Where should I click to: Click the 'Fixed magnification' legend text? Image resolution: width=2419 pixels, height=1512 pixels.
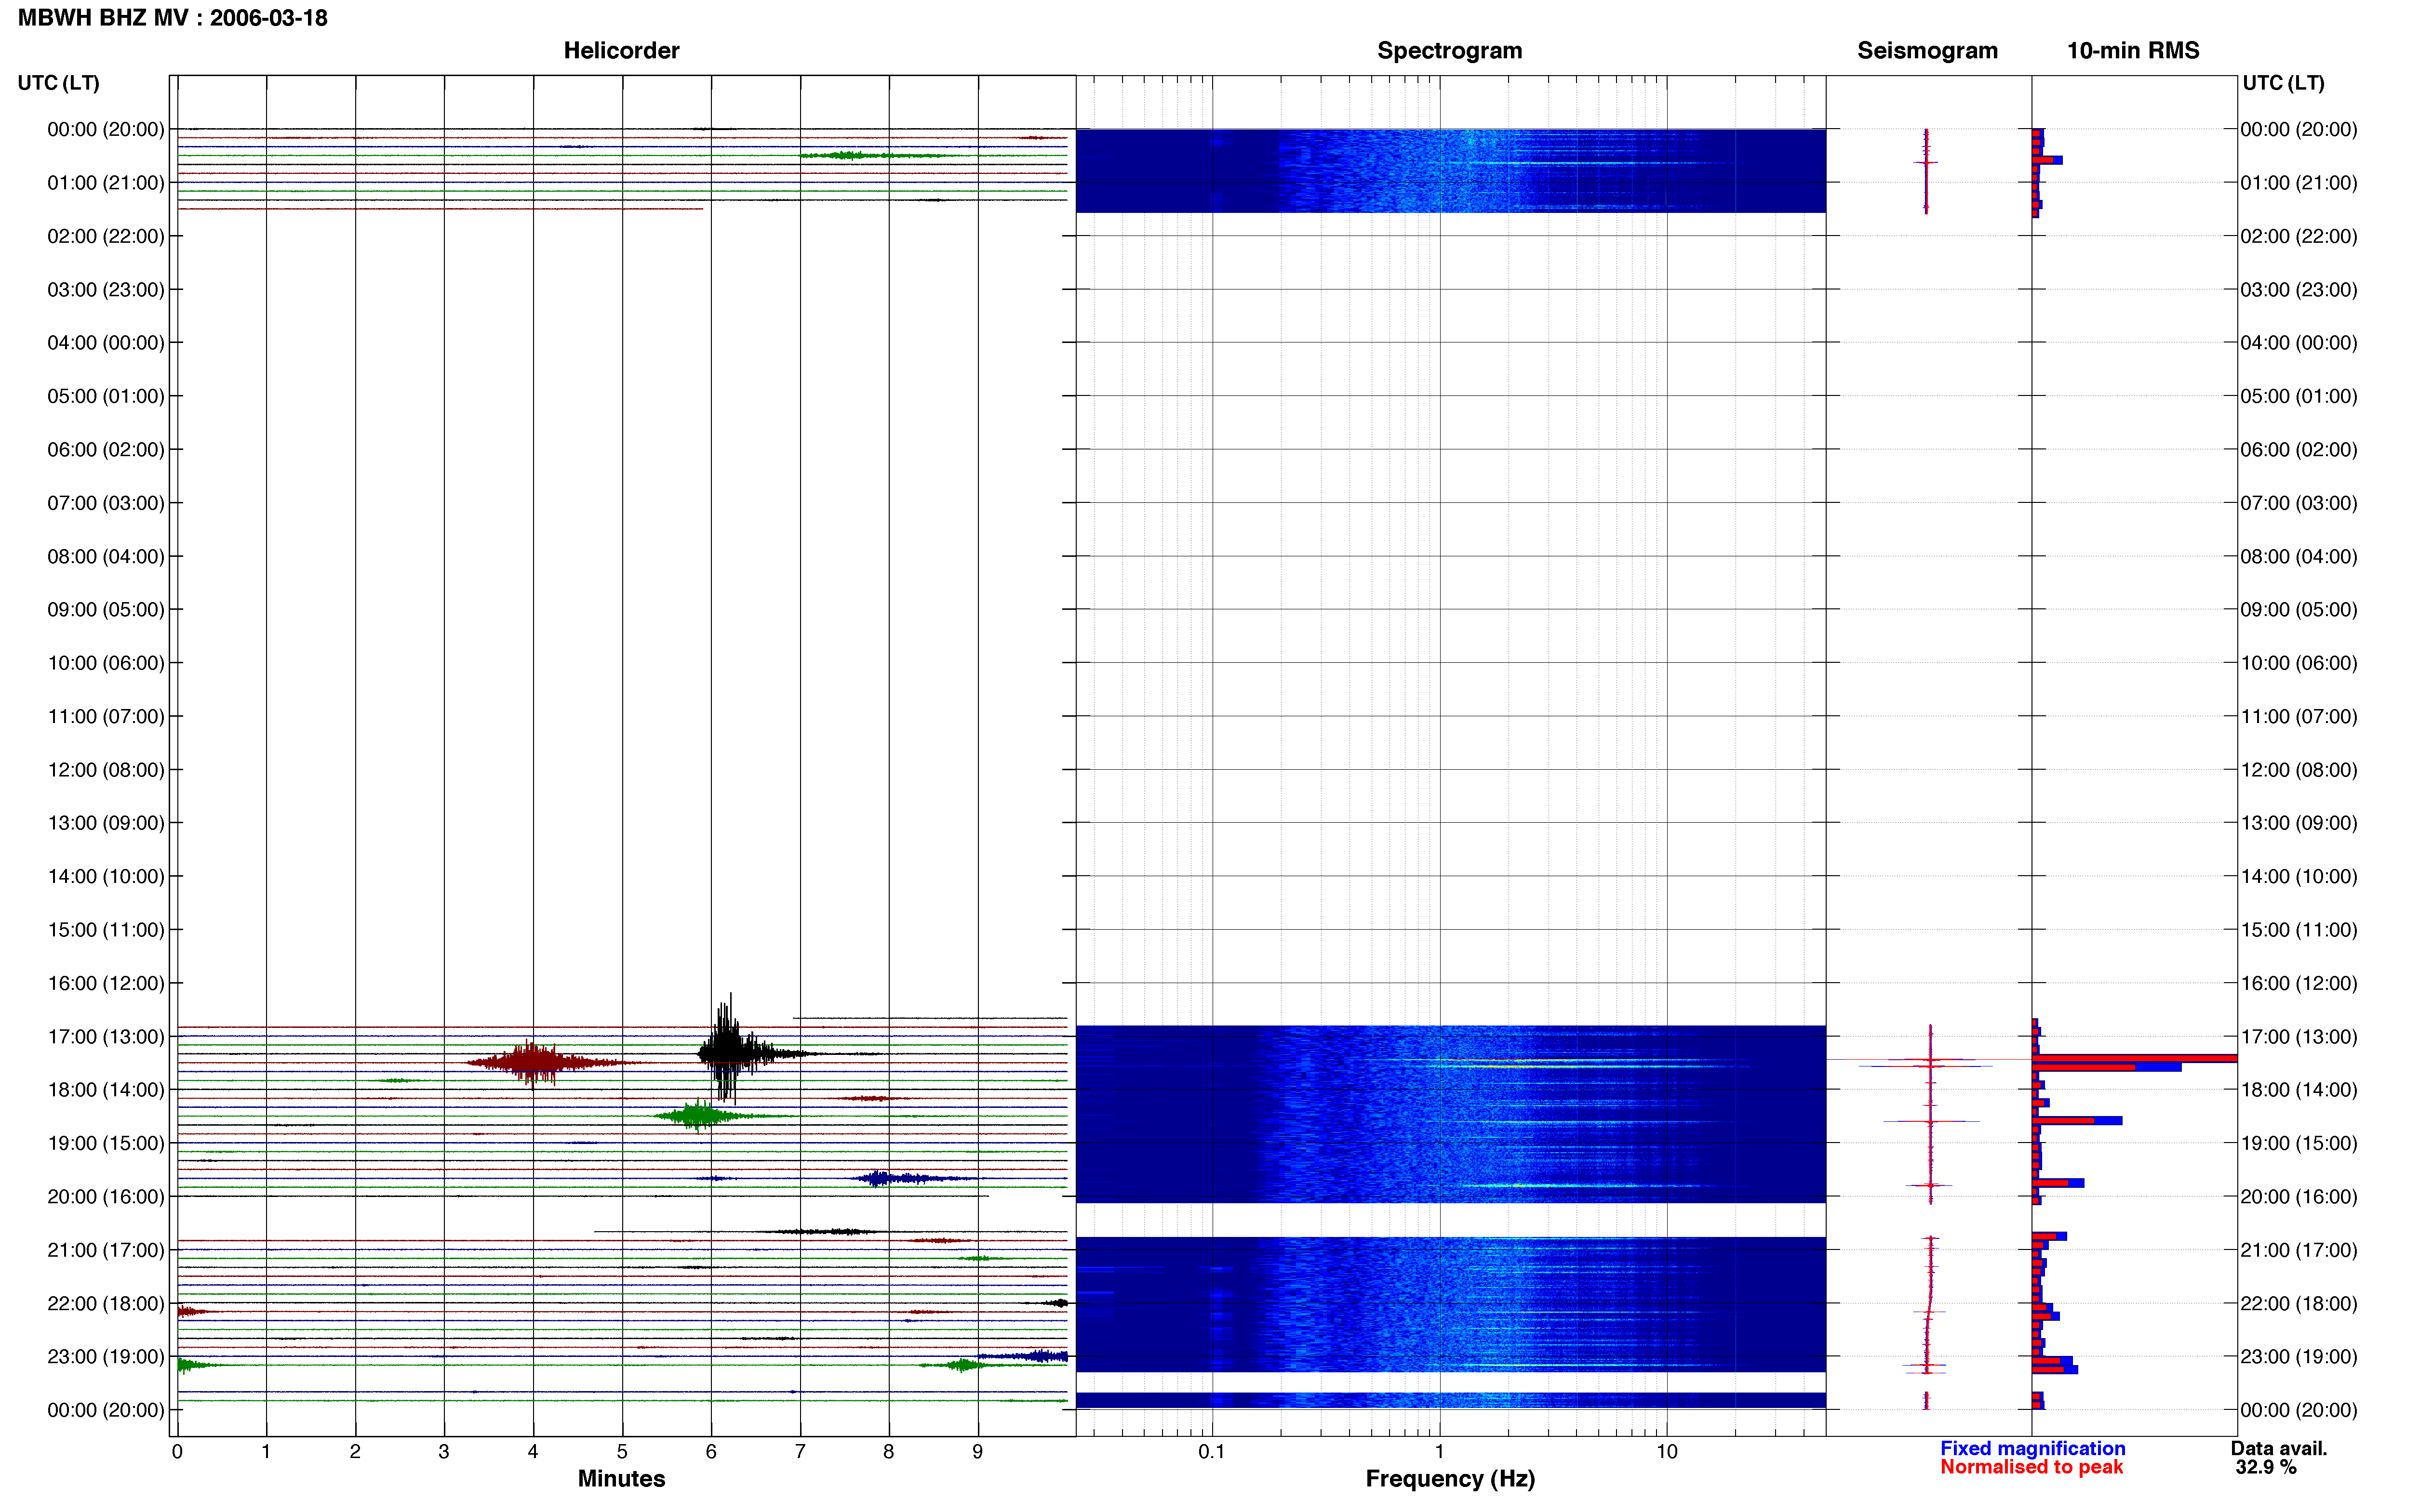coord(2032,1448)
